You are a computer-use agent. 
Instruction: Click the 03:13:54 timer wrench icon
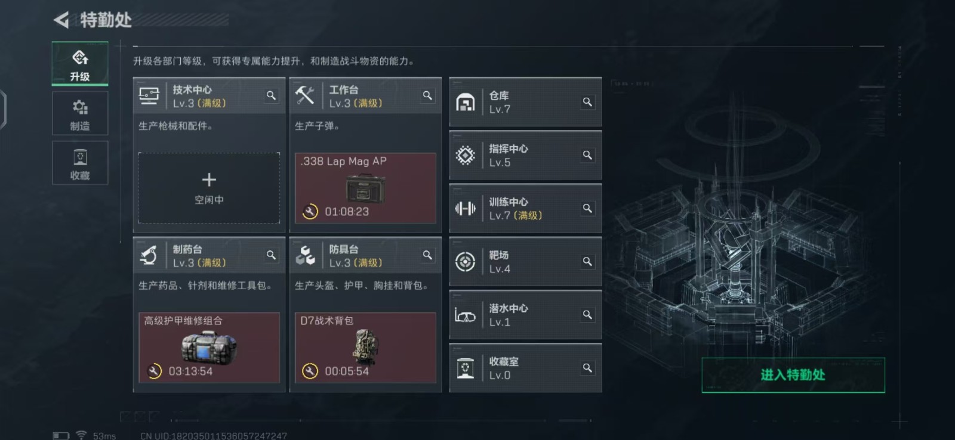tap(154, 371)
